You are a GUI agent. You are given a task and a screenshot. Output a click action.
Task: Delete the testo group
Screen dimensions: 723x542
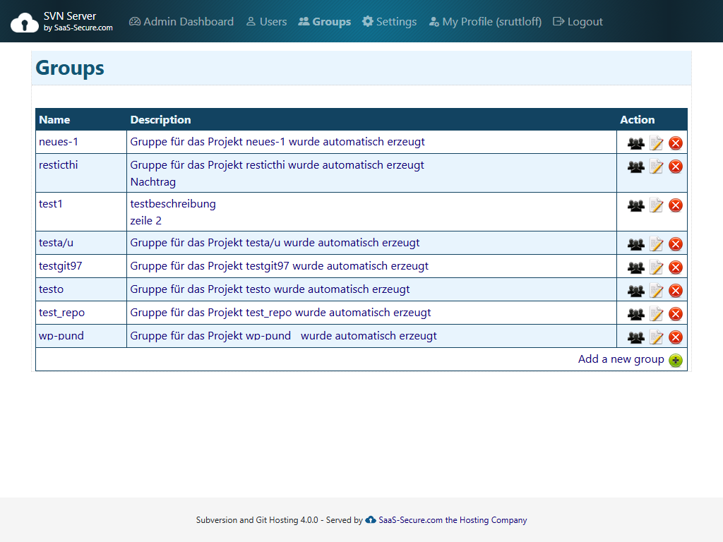click(x=676, y=291)
